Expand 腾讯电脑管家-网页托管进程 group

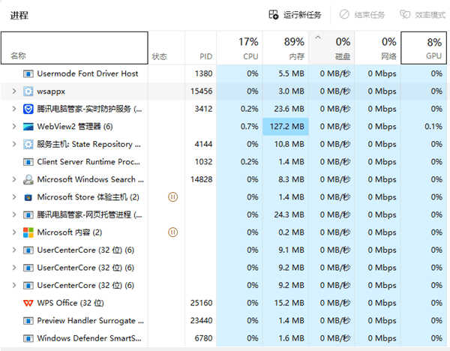[x=13, y=214]
